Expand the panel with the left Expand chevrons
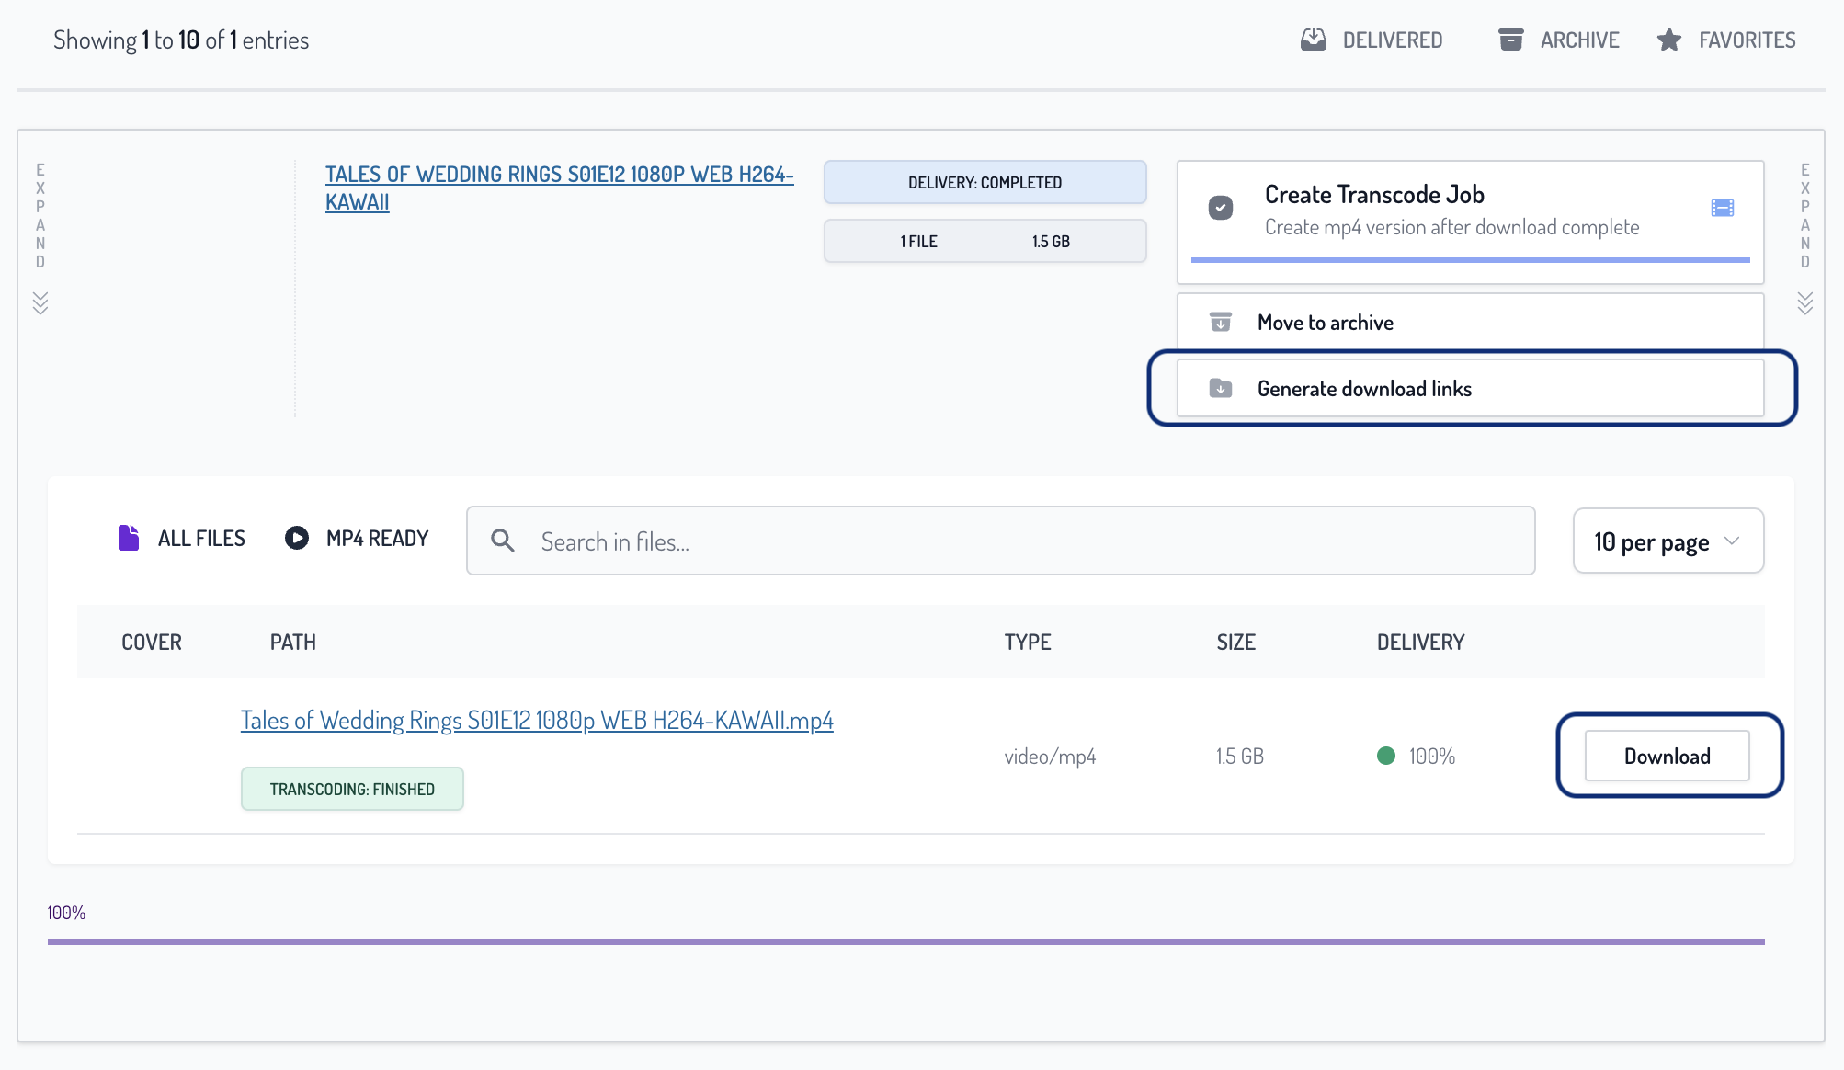1844x1070 pixels. [40, 302]
